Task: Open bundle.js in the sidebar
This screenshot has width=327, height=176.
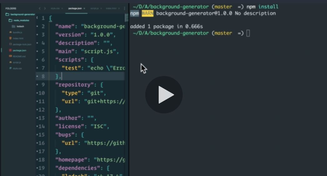Action: click(17, 32)
